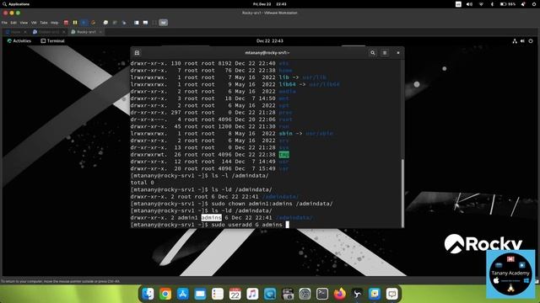Open the File menu in VMware

4,23
